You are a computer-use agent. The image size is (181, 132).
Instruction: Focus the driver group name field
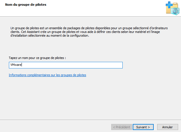pos(66,65)
